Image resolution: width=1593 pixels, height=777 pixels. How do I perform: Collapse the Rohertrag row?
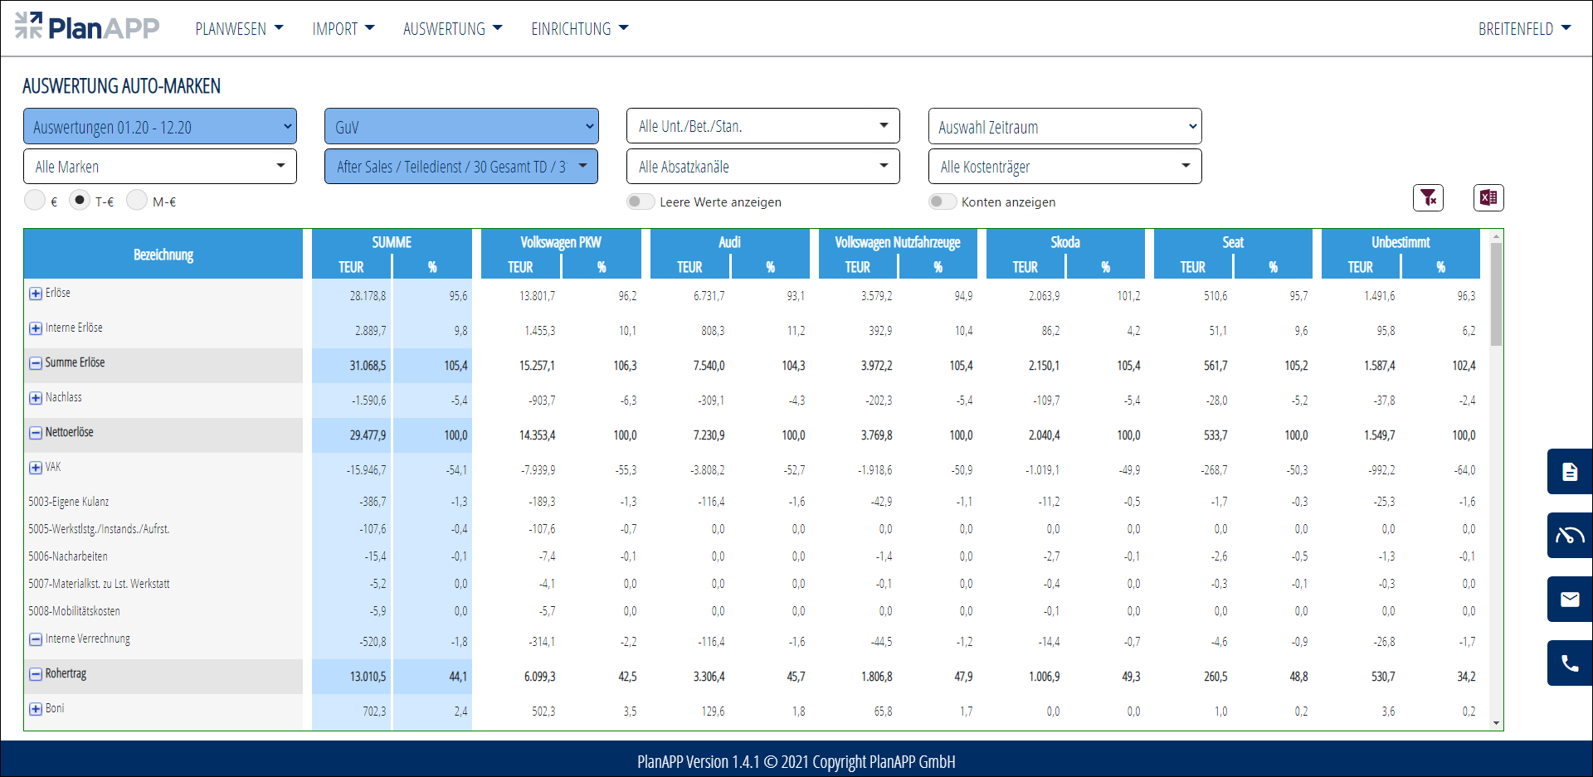pyautogui.click(x=36, y=674)
